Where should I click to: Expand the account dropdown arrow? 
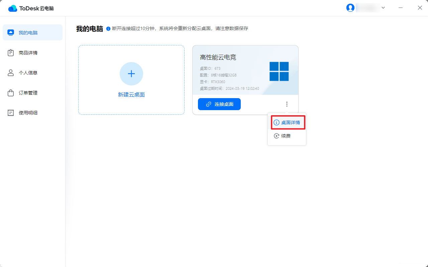coord(383,8)
